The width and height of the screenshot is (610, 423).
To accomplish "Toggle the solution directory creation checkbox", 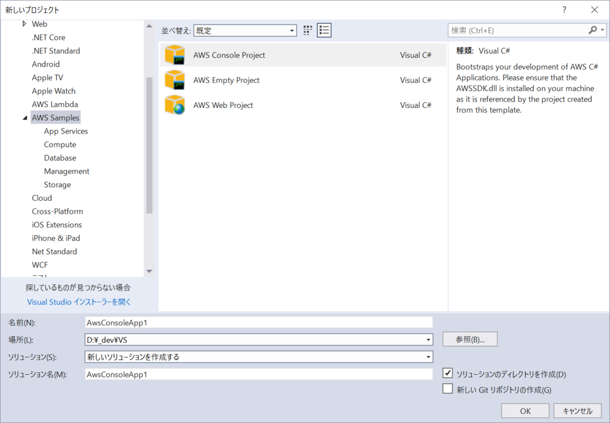I will click(x=447, y=373).
